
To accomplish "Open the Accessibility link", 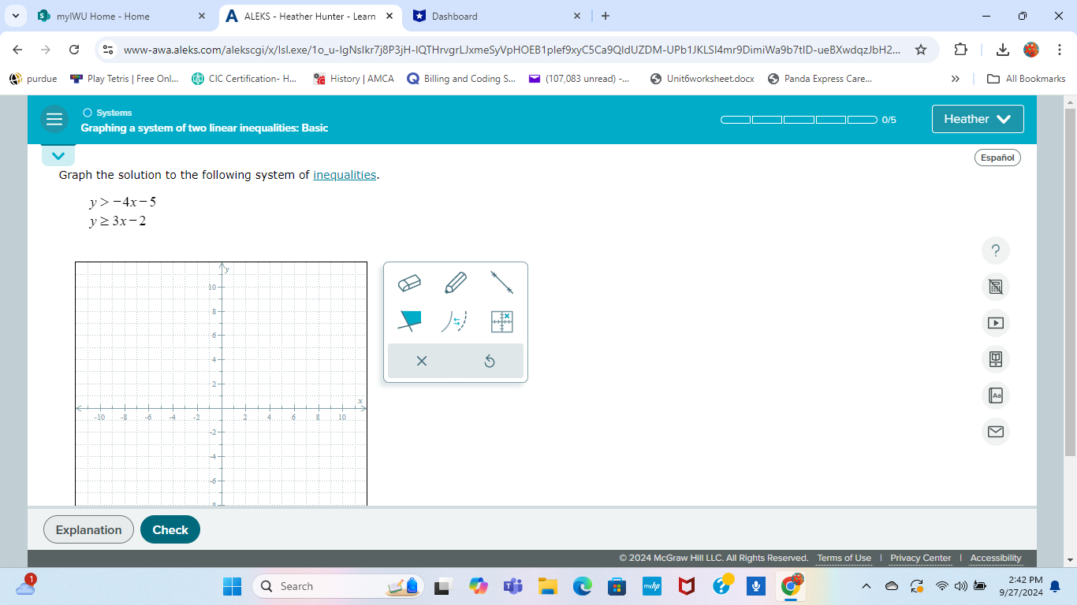I will (x=996, y=558).
